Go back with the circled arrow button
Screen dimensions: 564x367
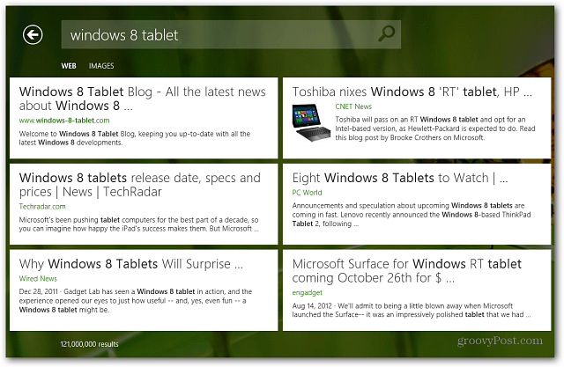pos(33,35)
